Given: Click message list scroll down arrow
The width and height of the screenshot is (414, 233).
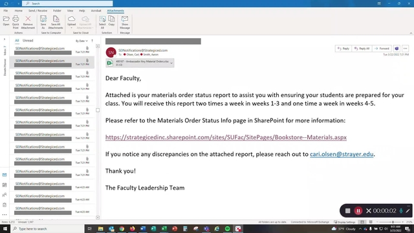Looking at the screenshot, I should [98, 217].
